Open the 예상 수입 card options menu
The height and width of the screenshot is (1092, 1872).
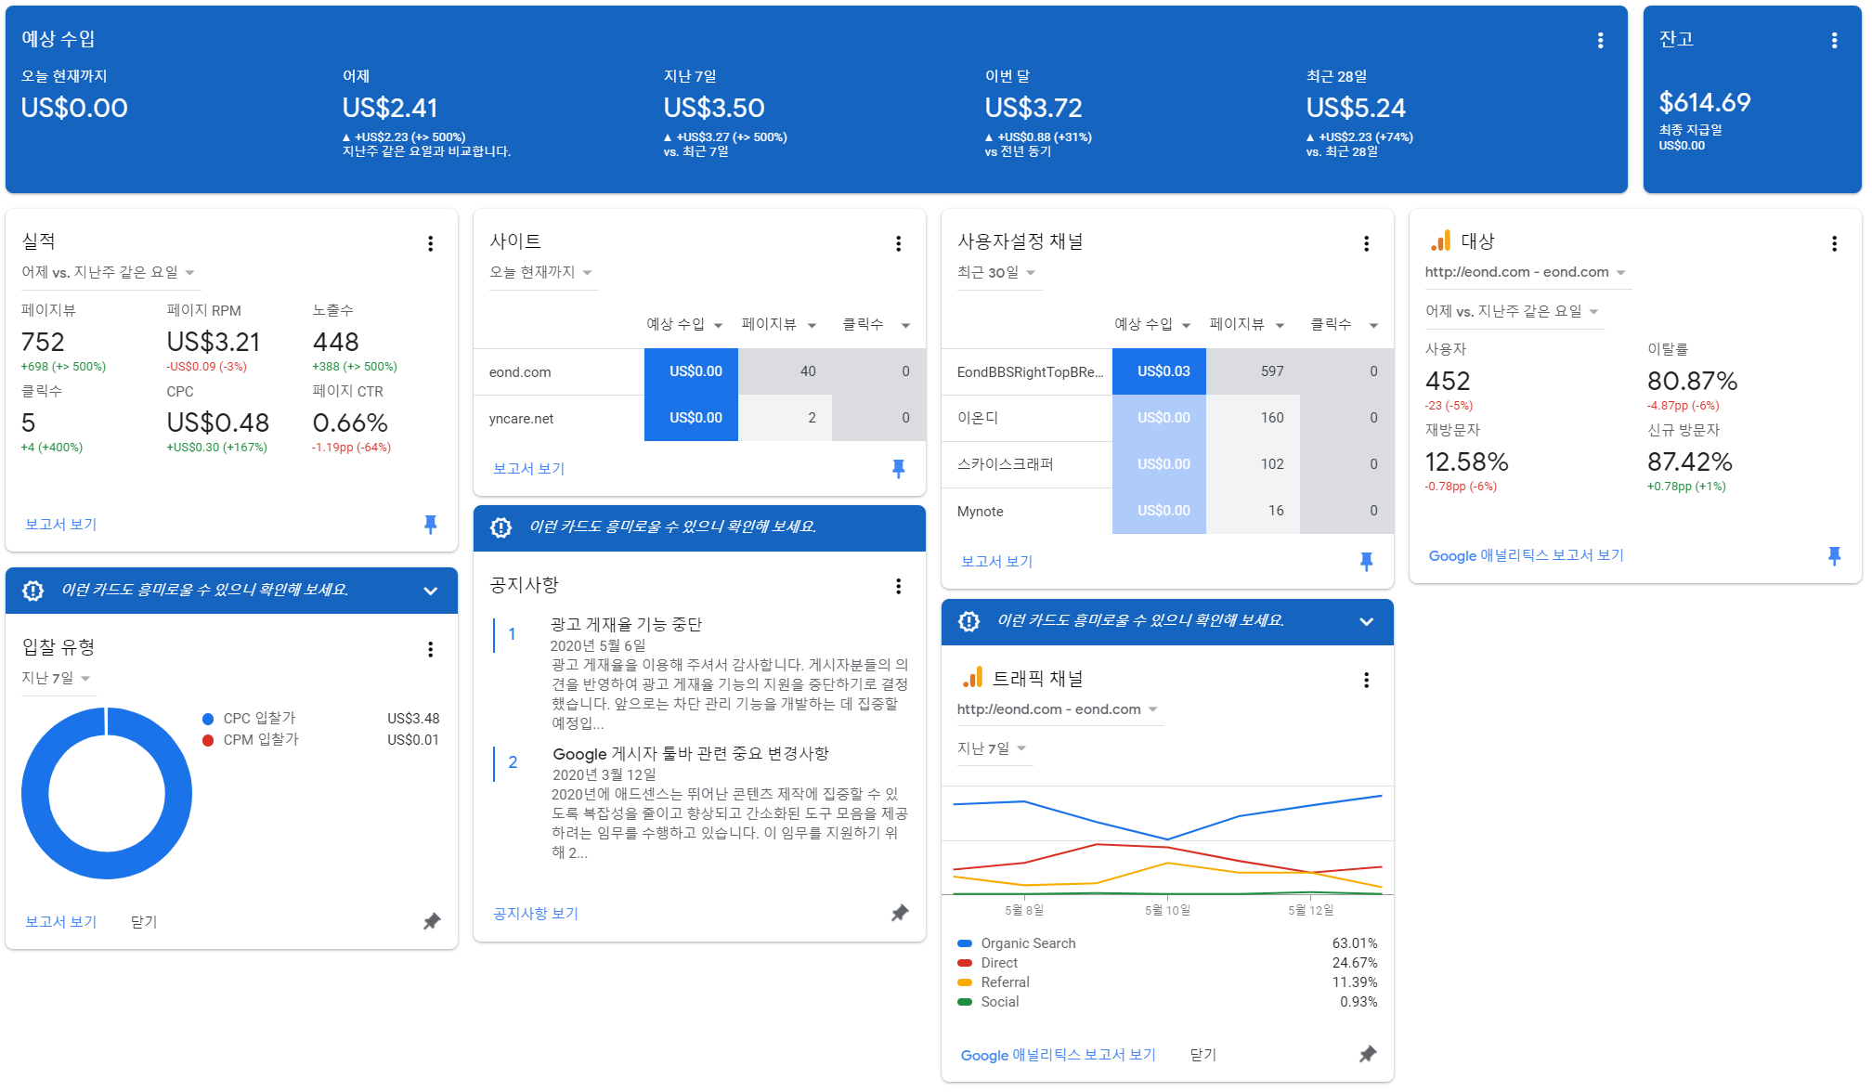coord(1600,40)
